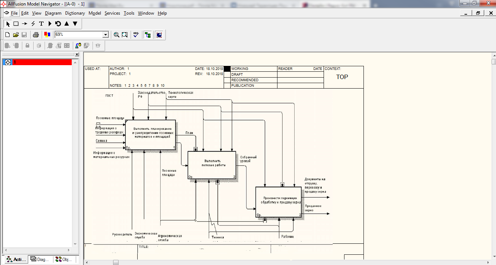Click the diagram scrollbar left arrow

(x=86, y=262)
